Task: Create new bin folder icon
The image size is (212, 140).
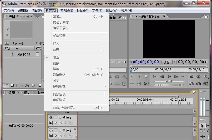Action: [x=33, y=85]
